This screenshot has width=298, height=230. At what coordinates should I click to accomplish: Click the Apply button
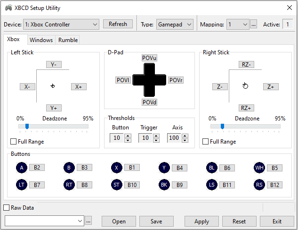point(201,221)
